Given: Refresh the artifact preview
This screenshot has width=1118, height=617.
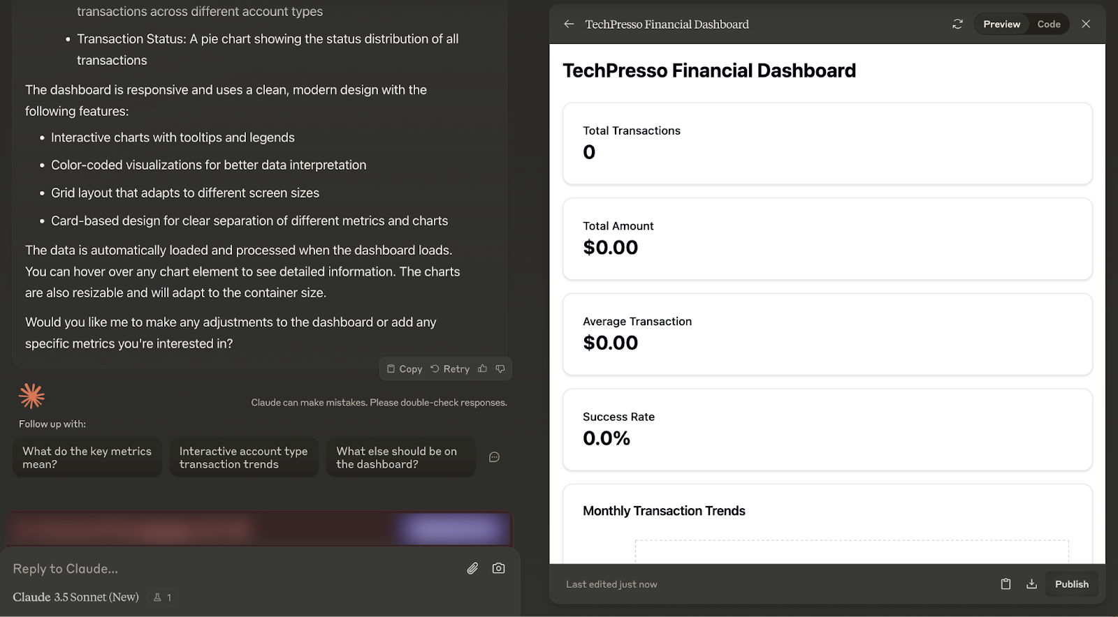Looking at the screenshot, I should tap(957, 24).
